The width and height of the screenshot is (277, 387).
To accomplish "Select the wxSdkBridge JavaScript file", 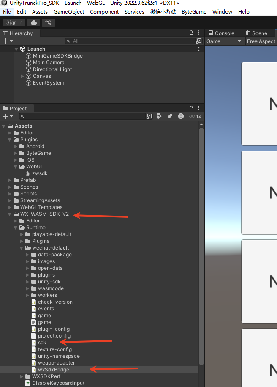I will pyautogui.click(x=53, y=370).
